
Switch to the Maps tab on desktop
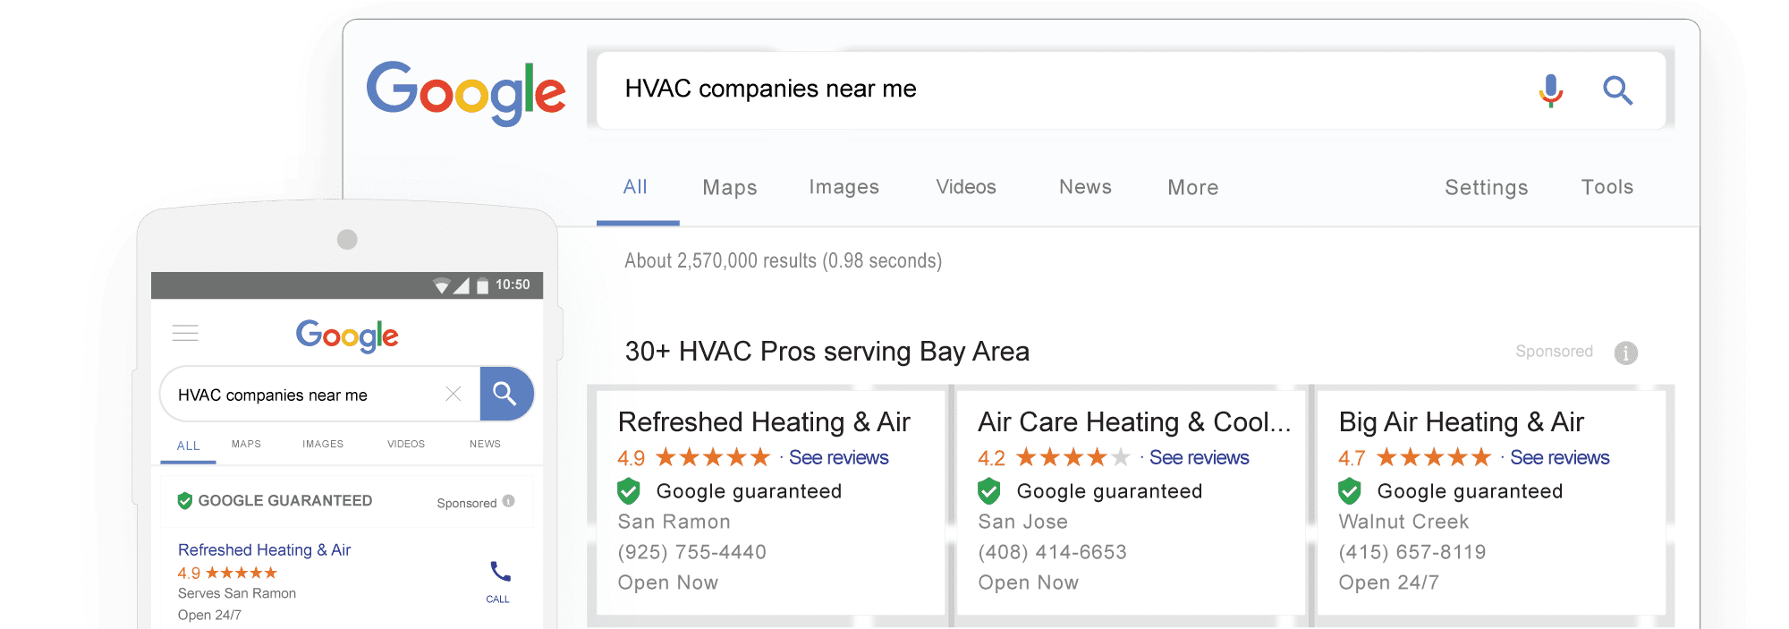click(x=729, y=187)
